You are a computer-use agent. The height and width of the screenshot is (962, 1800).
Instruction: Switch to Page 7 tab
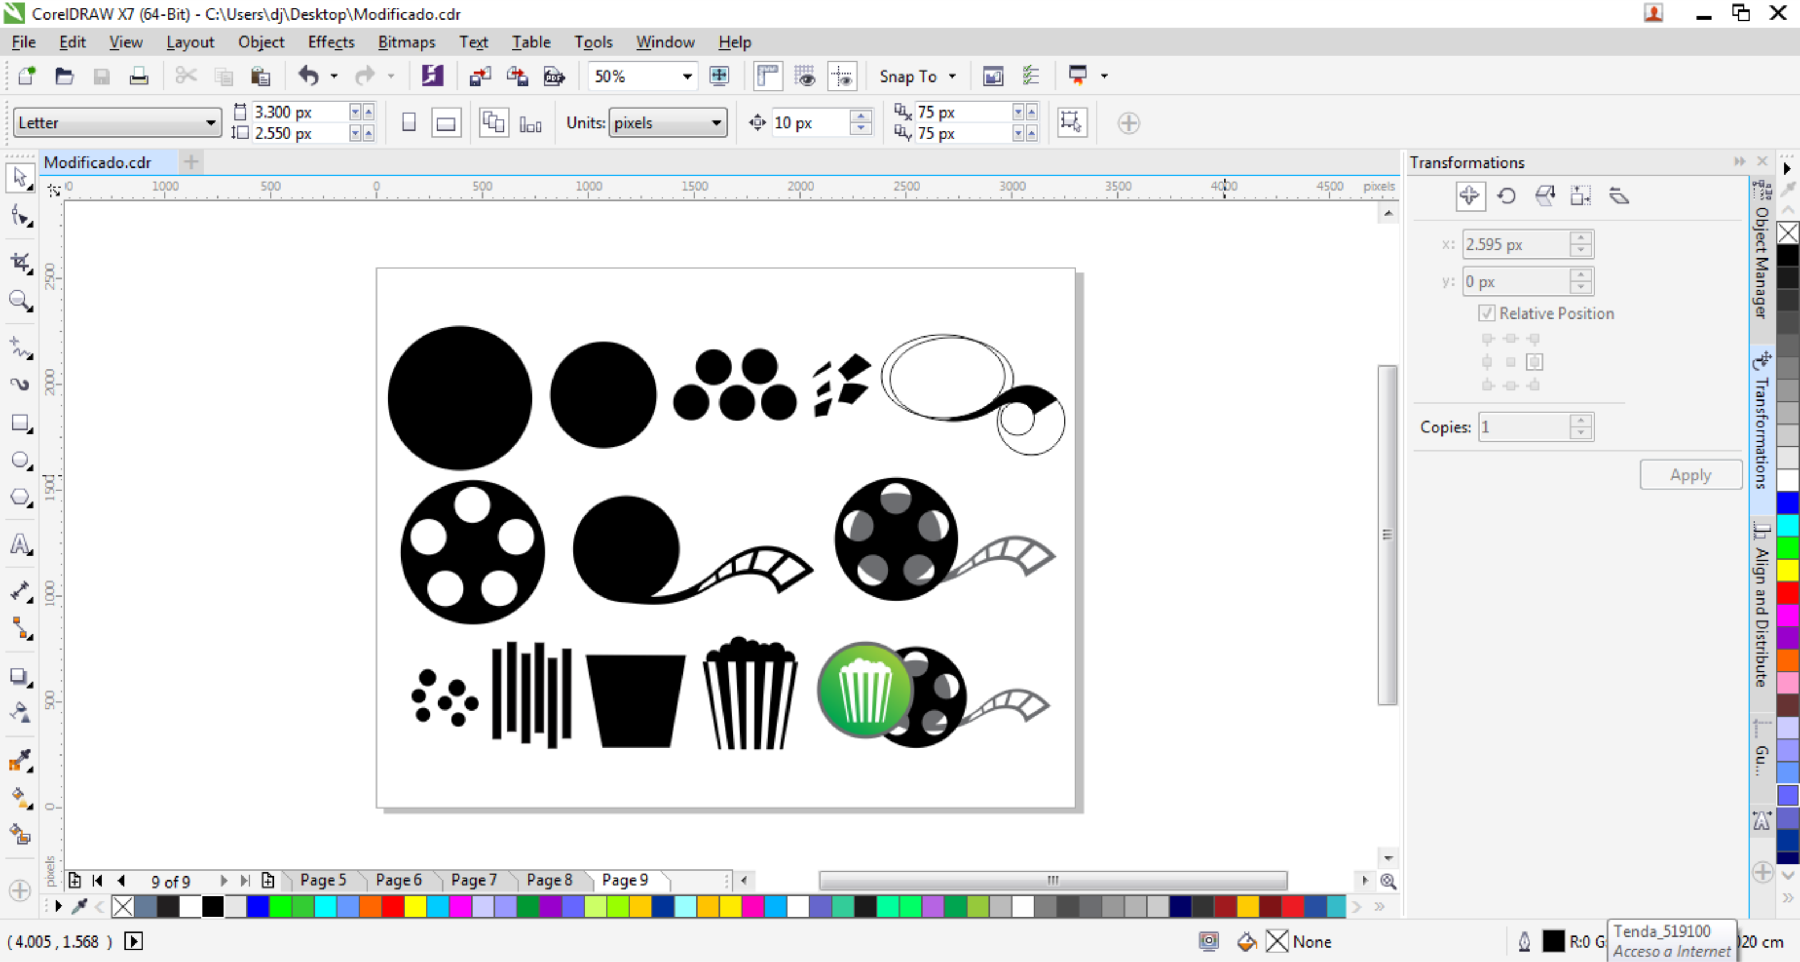[473, 879]
